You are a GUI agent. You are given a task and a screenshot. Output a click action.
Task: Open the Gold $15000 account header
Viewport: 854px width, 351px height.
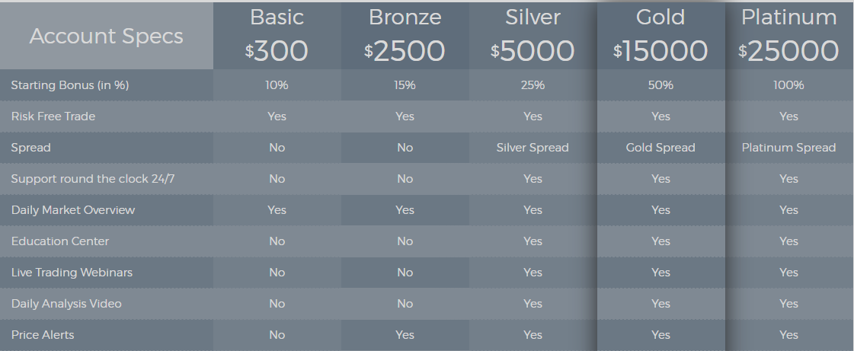pos(661,36)
